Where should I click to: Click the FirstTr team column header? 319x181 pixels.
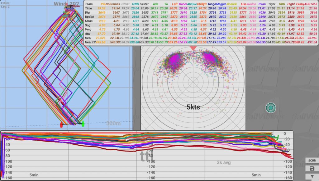144,4
